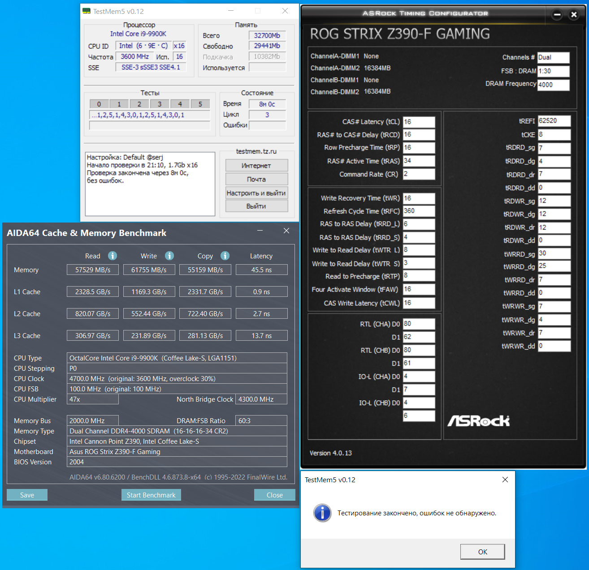Click the tRCD value field

click(x=419, y=135)
